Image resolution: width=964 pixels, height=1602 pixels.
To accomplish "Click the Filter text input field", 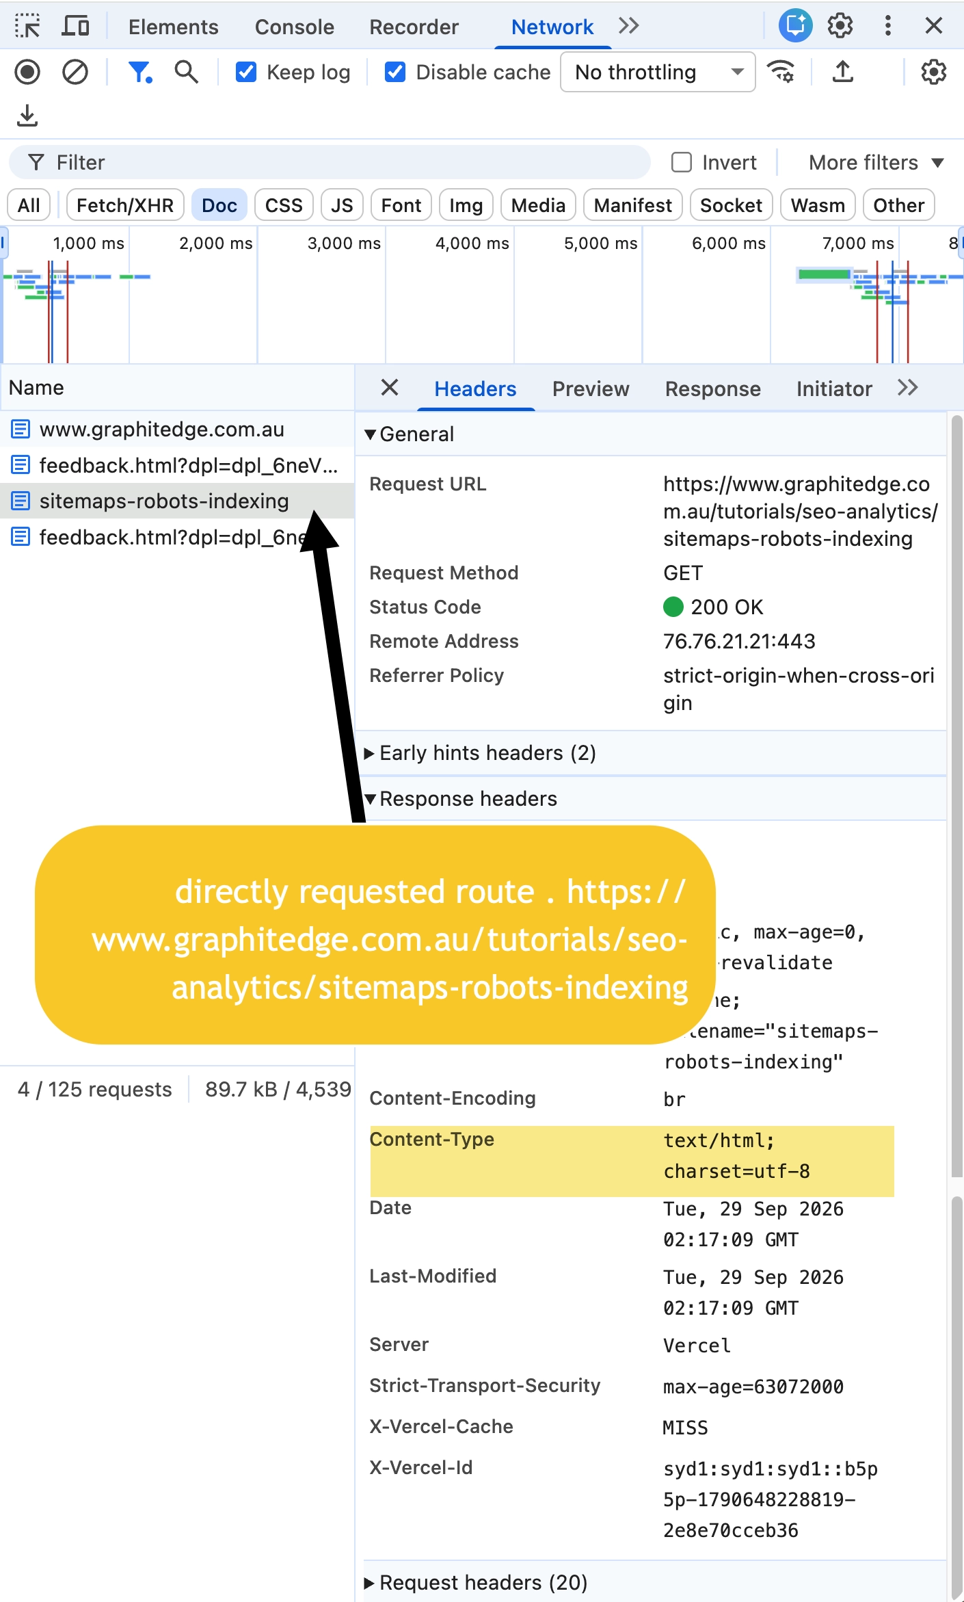I will tap(330, 163).
